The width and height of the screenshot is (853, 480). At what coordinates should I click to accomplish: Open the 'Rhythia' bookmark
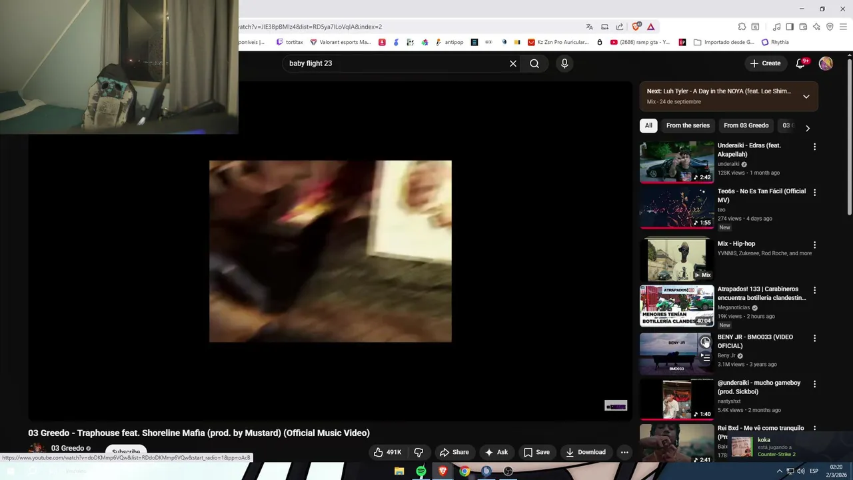click(775, 42)
